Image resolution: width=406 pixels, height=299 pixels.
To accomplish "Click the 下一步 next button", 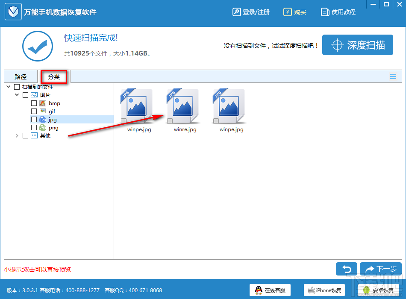I will [x=380, y=269].
